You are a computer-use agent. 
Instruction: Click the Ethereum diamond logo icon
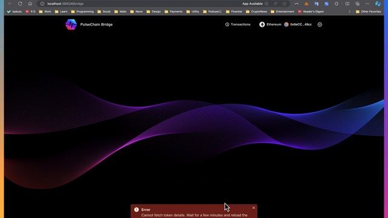262,24
